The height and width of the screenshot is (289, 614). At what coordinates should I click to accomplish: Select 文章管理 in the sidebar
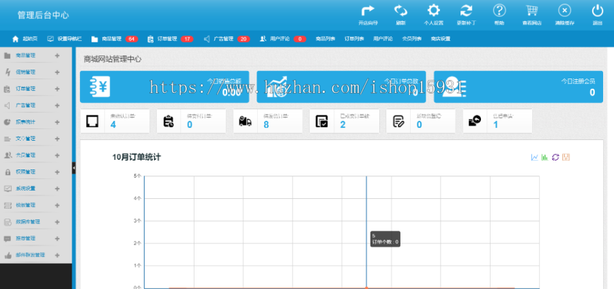pos(25,139)
